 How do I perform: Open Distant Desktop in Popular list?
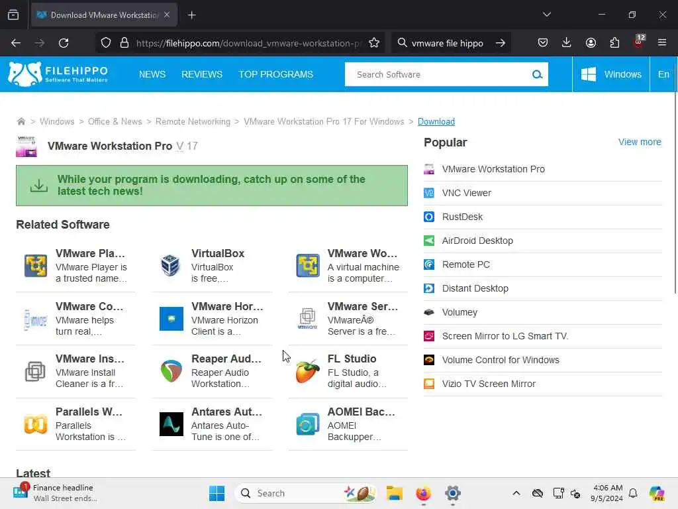pyautogui.click(x=475, y=288)
